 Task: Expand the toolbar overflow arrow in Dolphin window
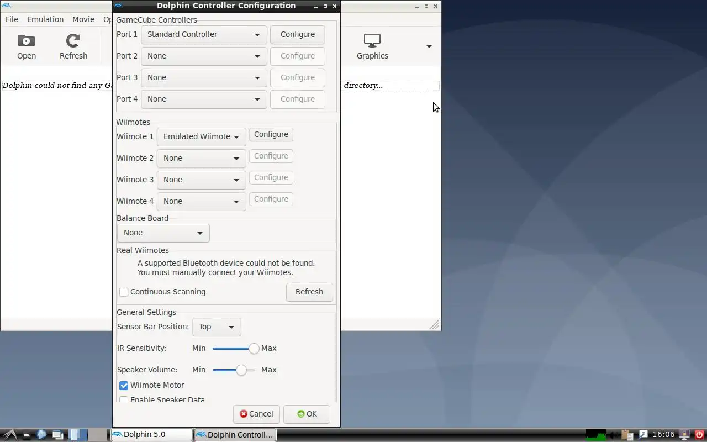click(429, 47)
